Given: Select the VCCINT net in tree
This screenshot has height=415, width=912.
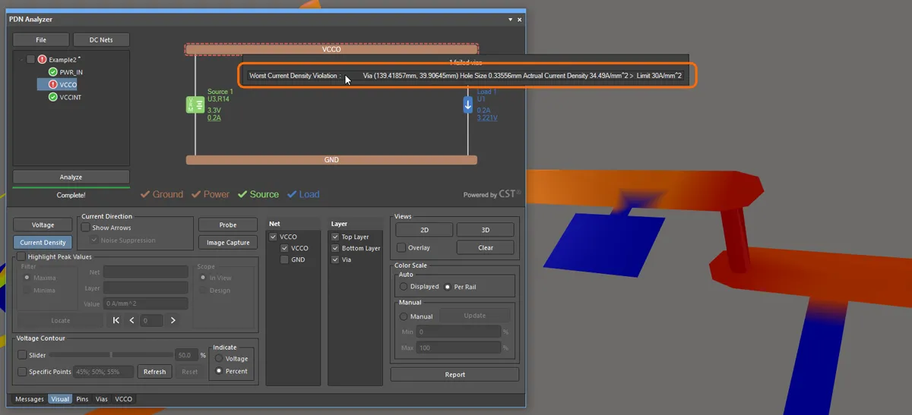Looking at the screenshot, I should point(70,97).
